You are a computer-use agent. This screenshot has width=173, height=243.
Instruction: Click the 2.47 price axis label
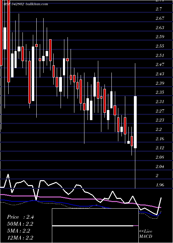click(160, 65)
